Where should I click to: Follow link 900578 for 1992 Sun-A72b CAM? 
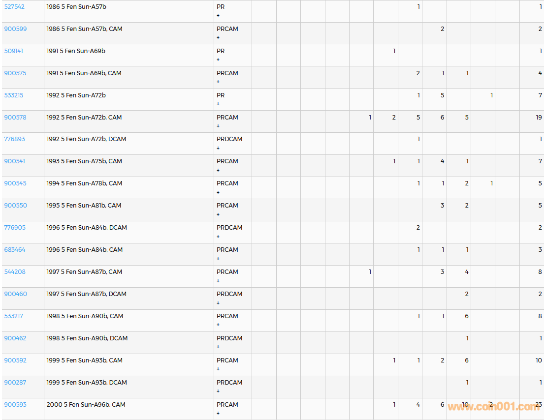coord(15,118)
